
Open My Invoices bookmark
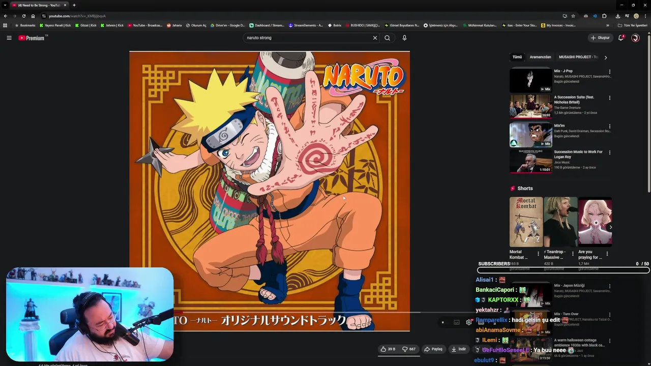[x=558, y=25]
